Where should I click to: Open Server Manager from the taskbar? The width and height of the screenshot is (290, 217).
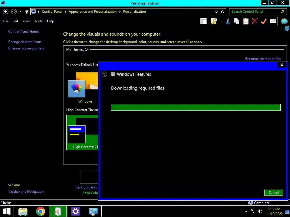pos(93,211)
